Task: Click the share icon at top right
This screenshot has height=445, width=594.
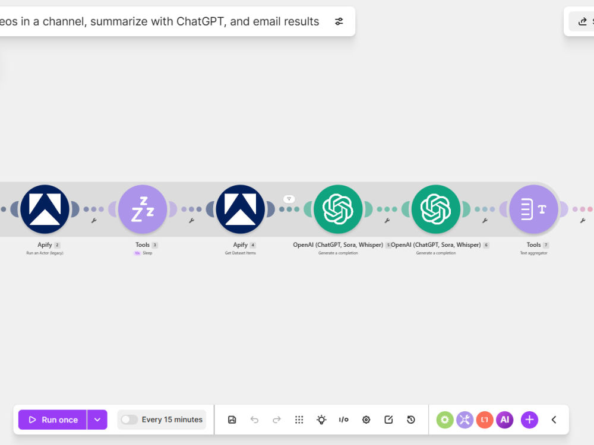Action: pyautogui.click(x=583, y=21)
